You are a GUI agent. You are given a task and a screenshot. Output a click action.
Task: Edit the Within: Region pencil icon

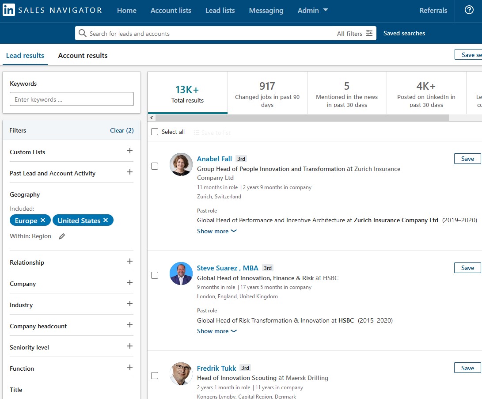[62, 236]
